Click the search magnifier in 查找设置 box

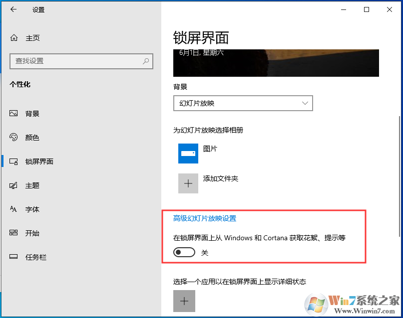click(x=145, y=61)
